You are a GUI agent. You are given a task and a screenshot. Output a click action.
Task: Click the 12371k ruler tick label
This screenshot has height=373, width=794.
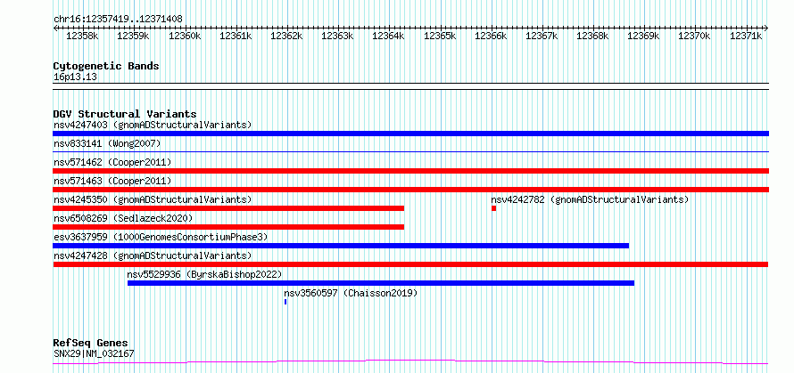click(746, 36)
